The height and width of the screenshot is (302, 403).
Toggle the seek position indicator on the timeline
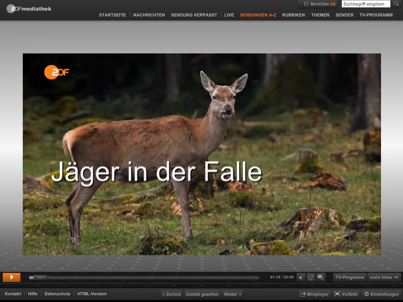[x=40, y=277]
